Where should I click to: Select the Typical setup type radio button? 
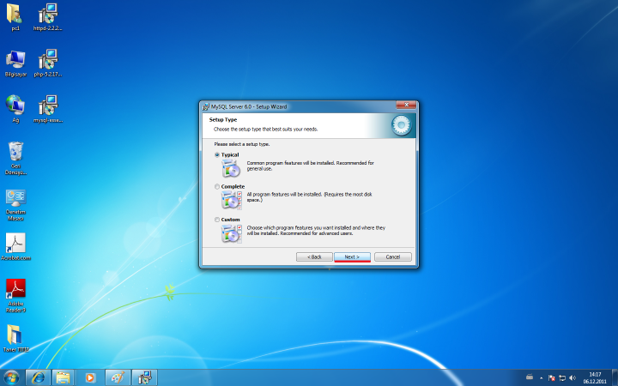tap(217, 154)
